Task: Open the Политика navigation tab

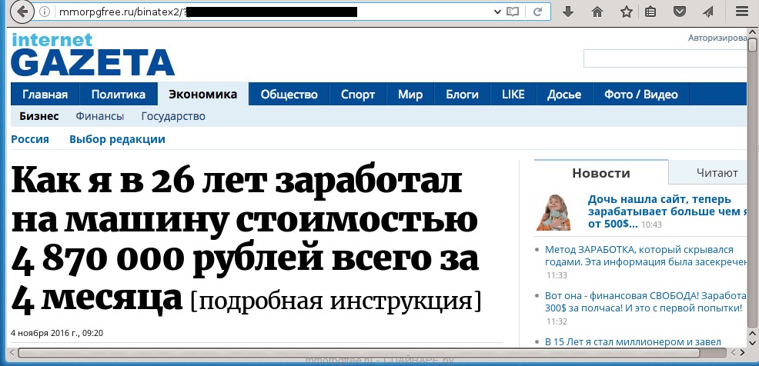Action: tap(118, 95)
